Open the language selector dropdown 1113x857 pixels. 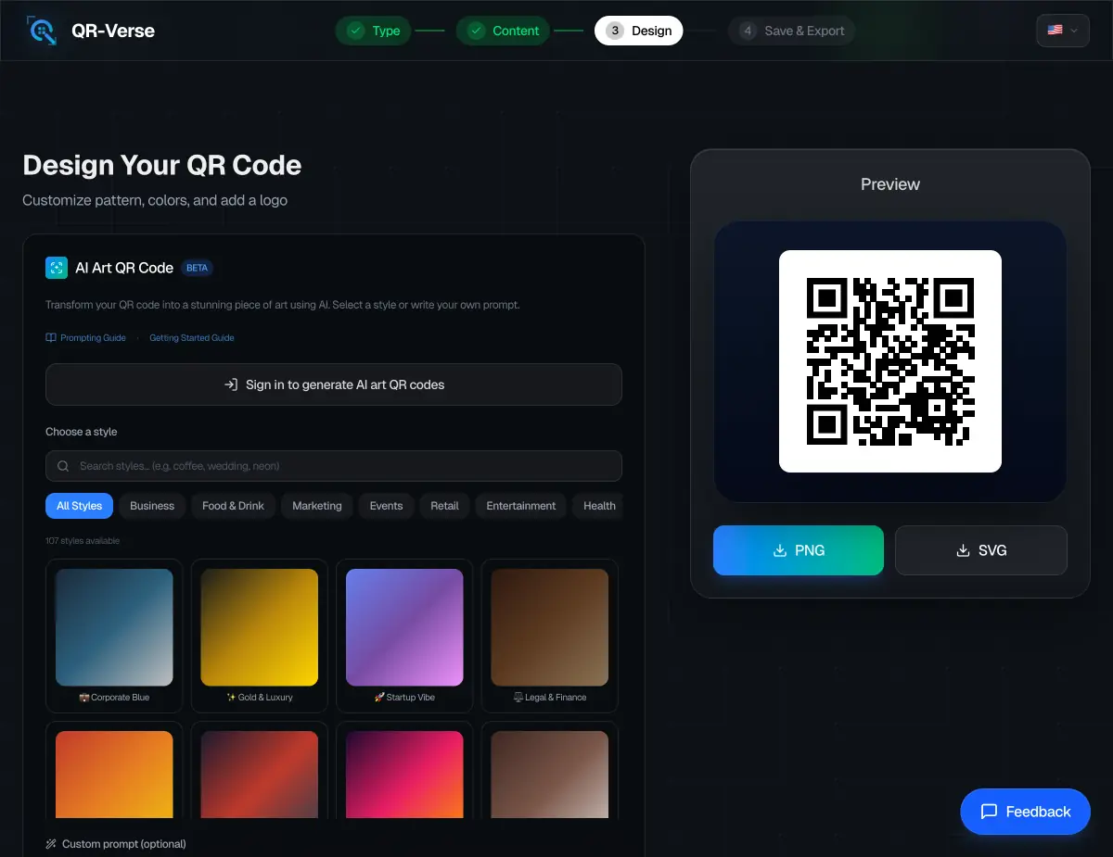pos(1062,30)
